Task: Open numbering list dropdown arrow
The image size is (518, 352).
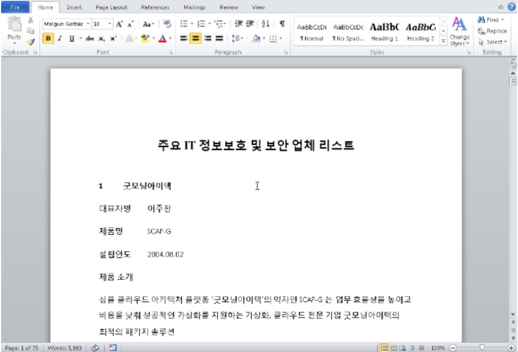Action: [x=209, y=24]
